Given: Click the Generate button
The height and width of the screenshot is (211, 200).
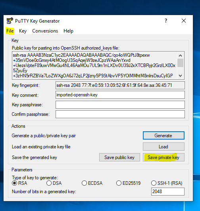Looking at the screenshot, I should (x=163, y=136).
